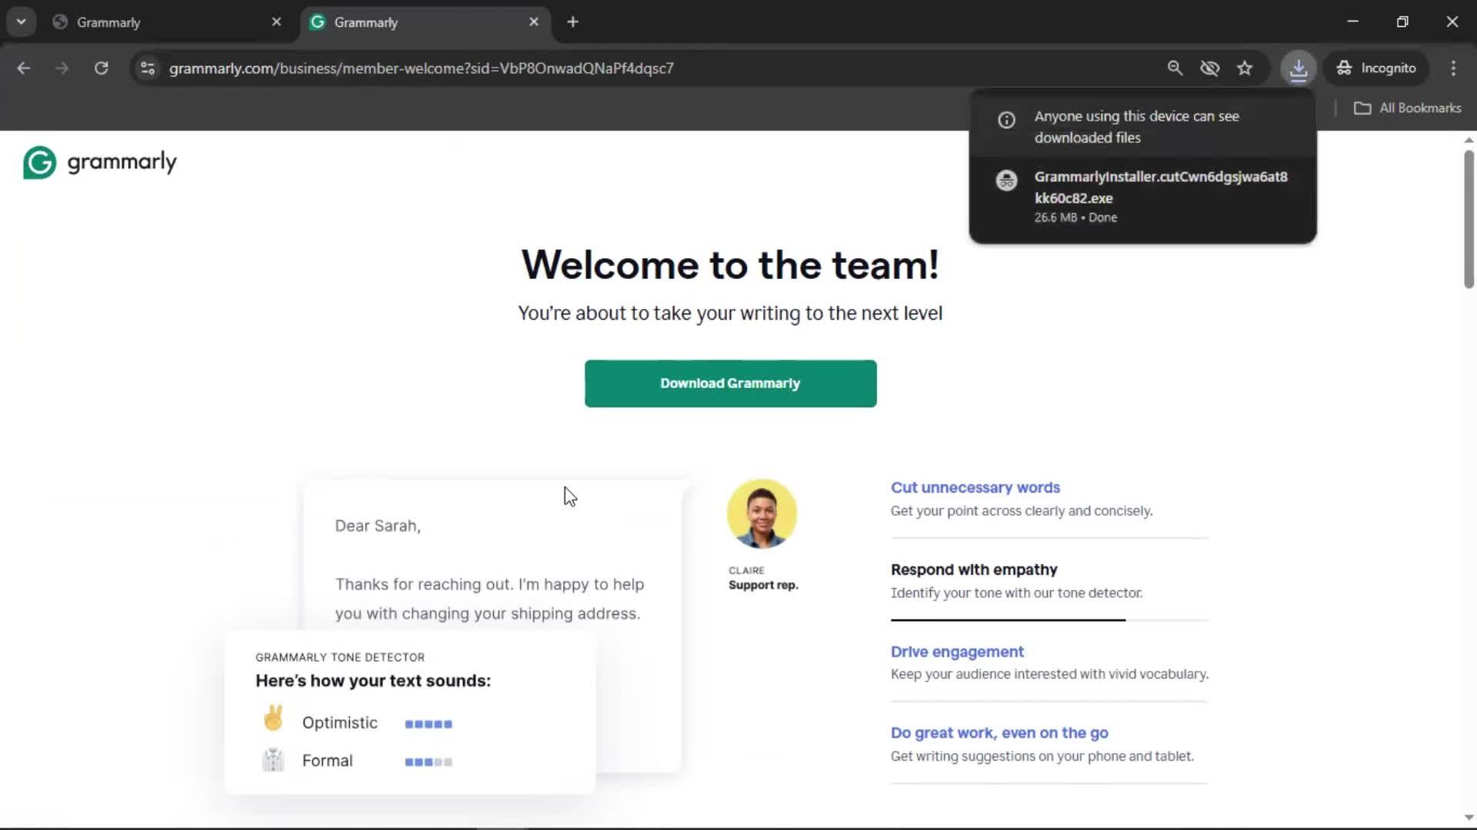Screen dimensions: 1477x830
Task: Click Download Grammarly button
Action: (730, 383)
